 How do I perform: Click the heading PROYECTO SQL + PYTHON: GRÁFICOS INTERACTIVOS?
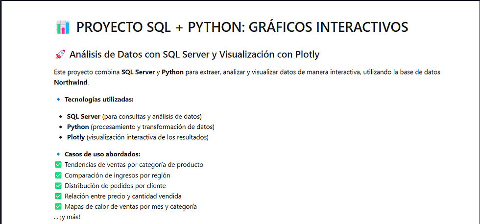(x=242, y=27)
